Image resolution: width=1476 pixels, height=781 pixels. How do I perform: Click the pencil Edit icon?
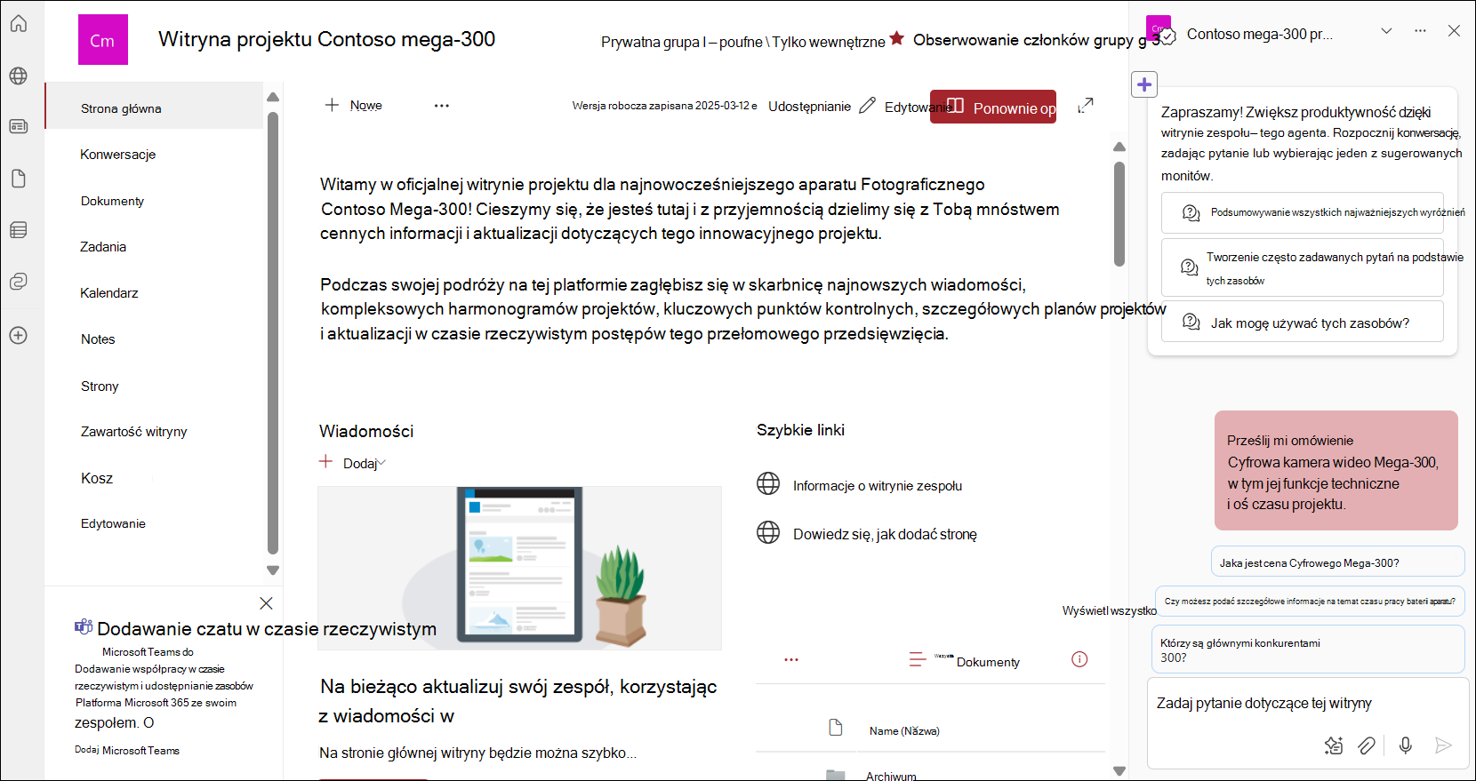[x=867, y=106]
